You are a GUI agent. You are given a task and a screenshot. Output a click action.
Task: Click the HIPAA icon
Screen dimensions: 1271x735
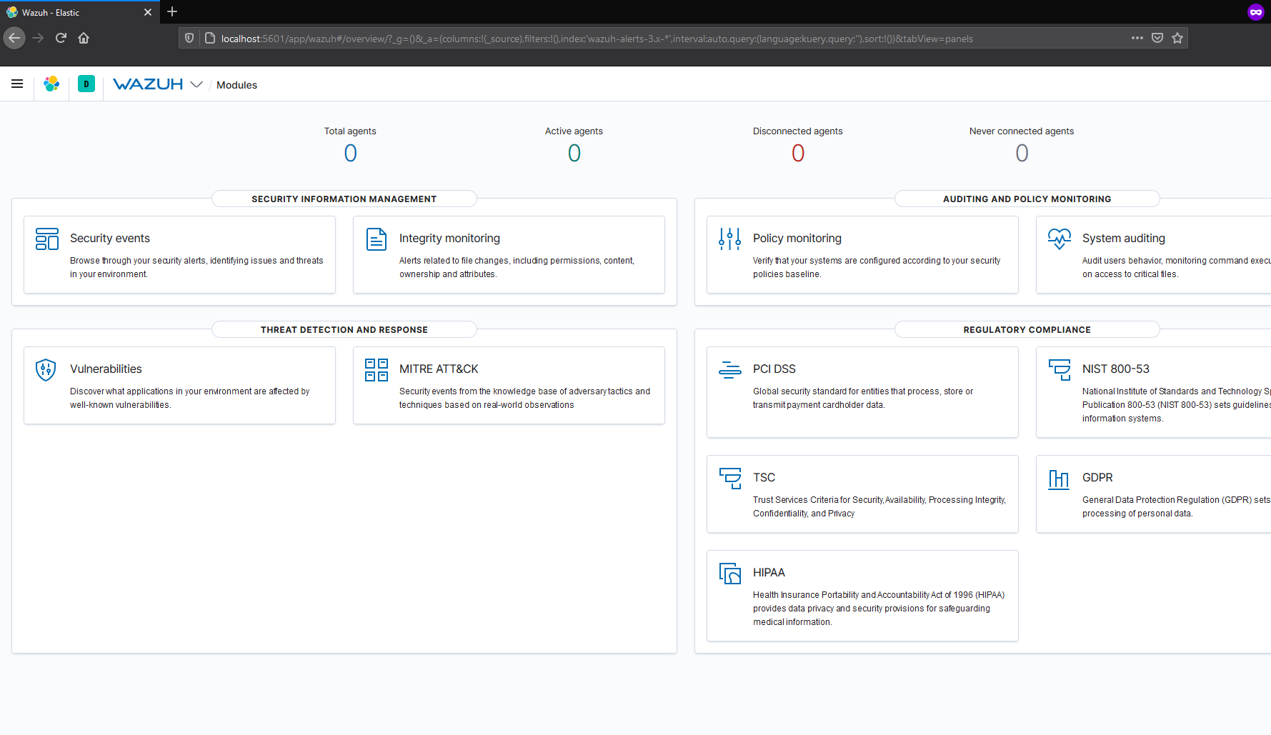tap(730, 574)
